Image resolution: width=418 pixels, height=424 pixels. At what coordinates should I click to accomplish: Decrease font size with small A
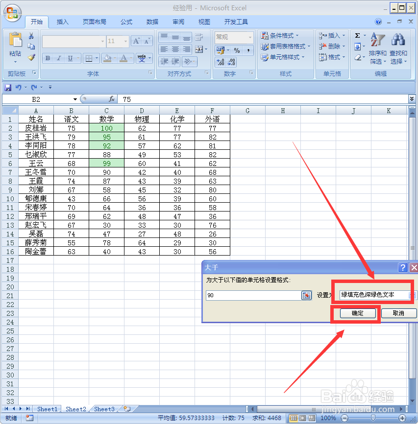147,41
